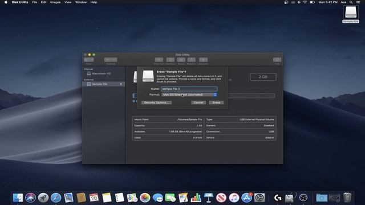365x205 pixels.
Task: Open iTunes from the dock
Action: [x=234, y=198]
